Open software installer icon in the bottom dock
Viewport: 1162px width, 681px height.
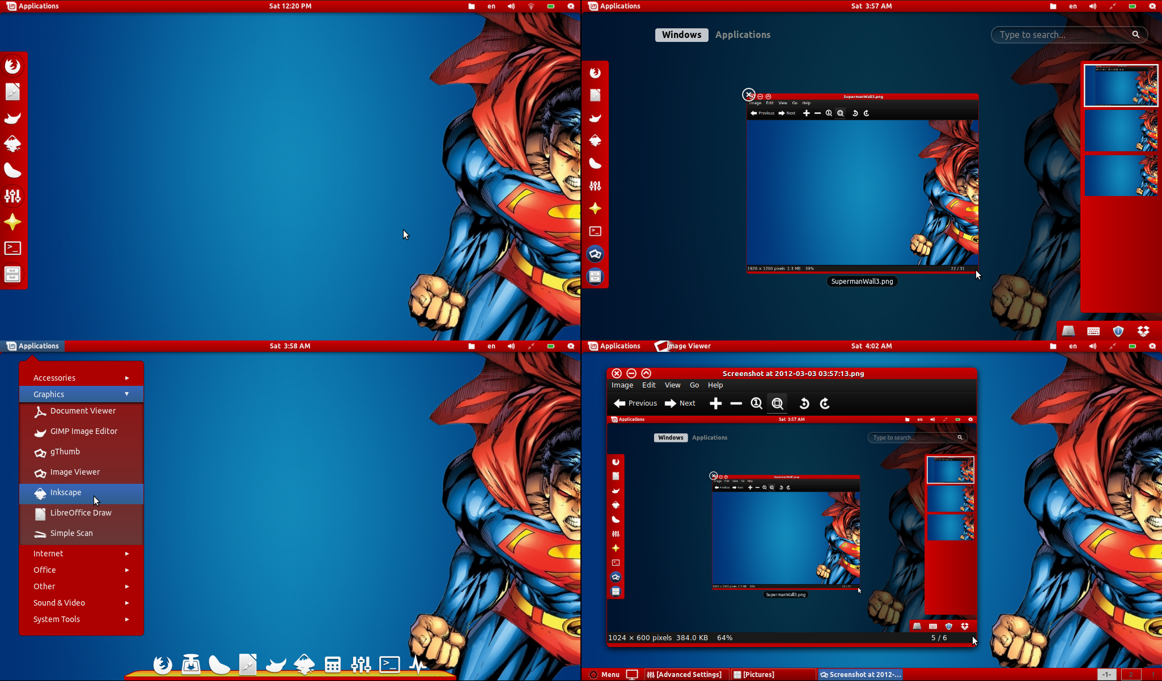pos(191,664)
